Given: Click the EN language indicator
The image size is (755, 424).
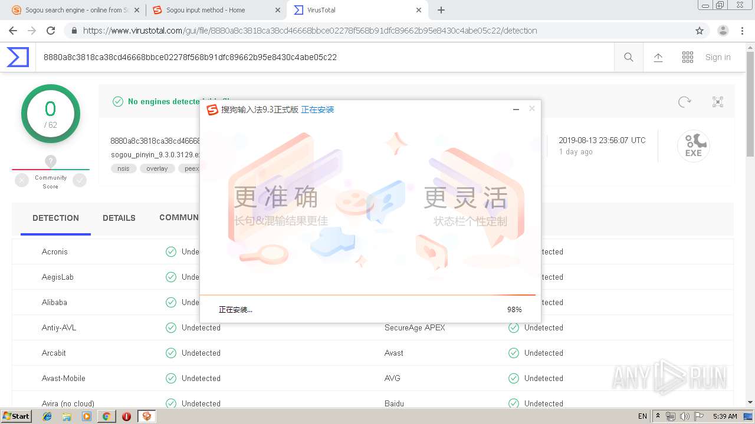Looking at the screenshot, I should point(642,416).
